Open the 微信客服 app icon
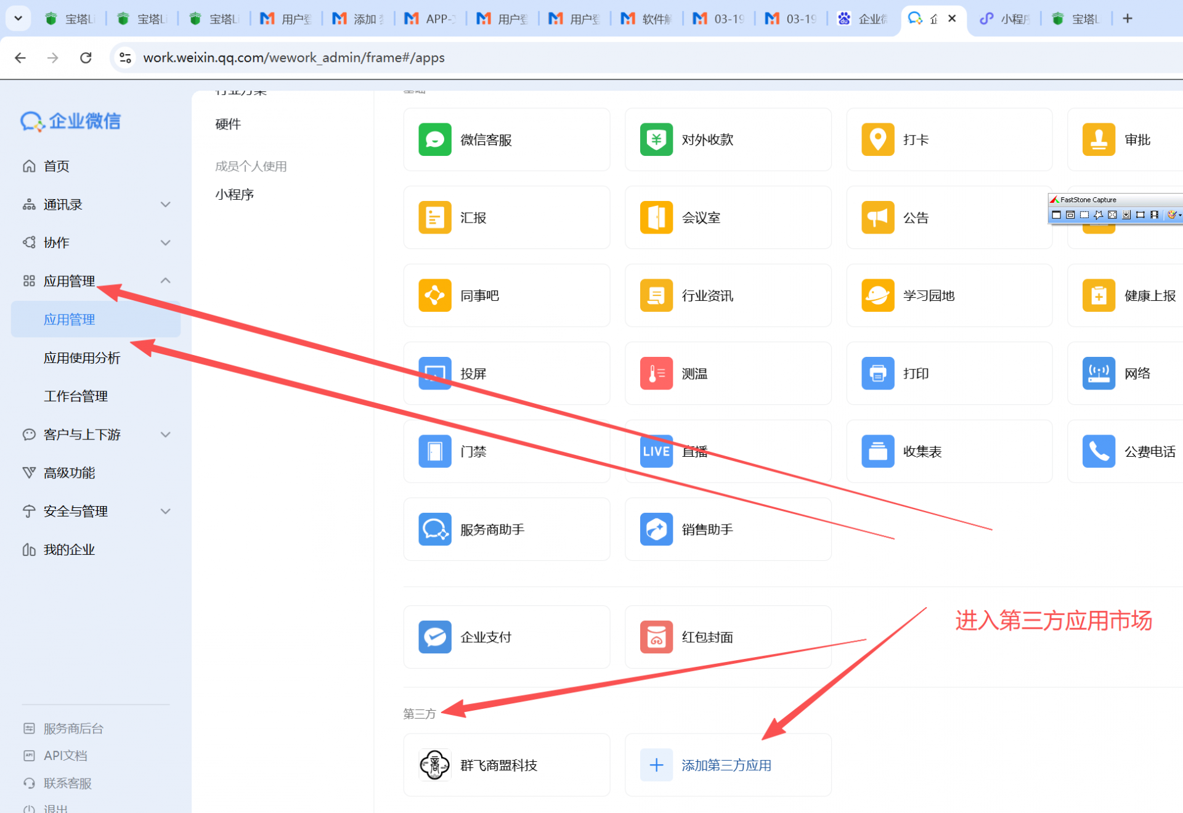The image size is (1183, 813). [x=434, y=140]
